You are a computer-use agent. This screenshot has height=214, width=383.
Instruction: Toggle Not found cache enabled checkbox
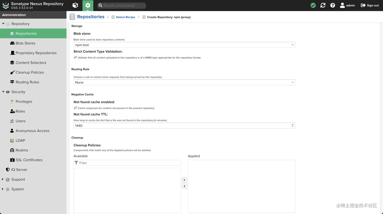click(75, 108)
